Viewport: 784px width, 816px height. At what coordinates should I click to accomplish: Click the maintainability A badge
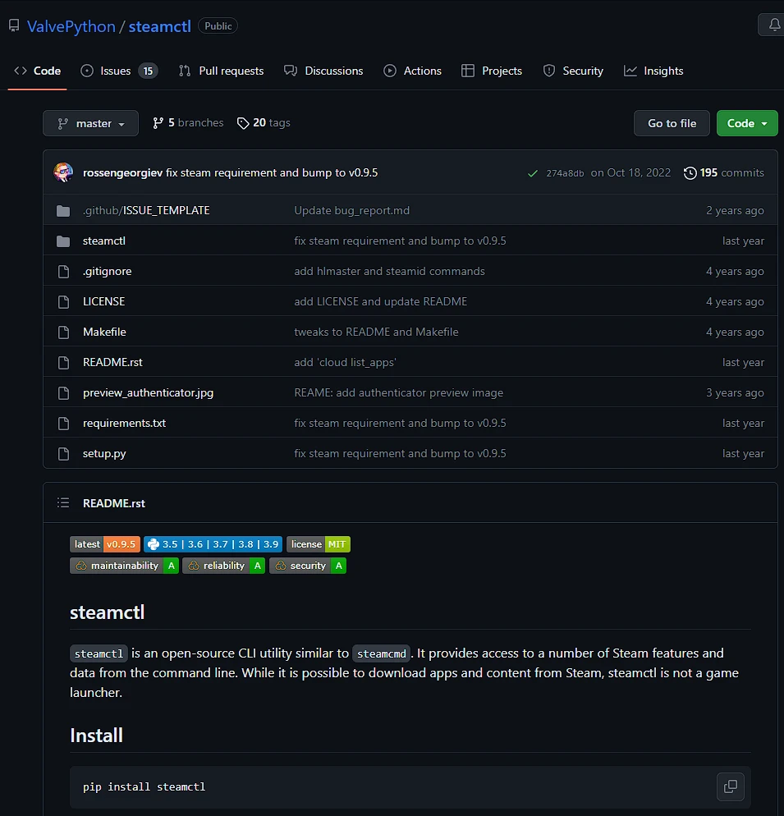[x=124, y=566]
